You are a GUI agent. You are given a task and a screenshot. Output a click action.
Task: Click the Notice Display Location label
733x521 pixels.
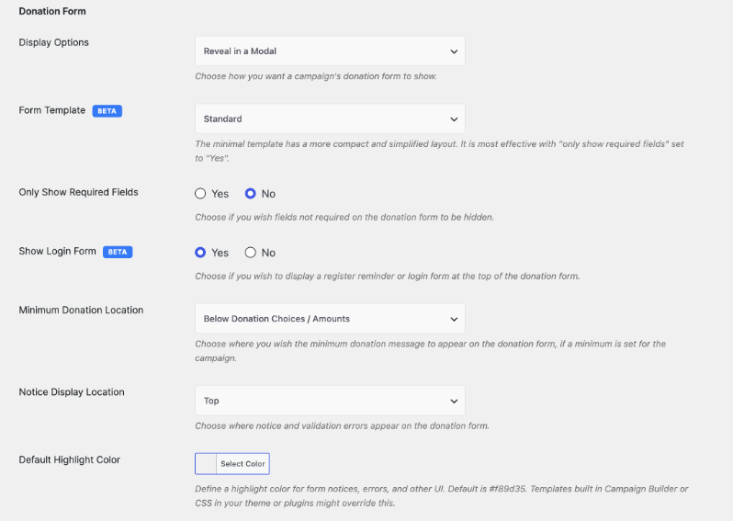[x=72, y=392]
